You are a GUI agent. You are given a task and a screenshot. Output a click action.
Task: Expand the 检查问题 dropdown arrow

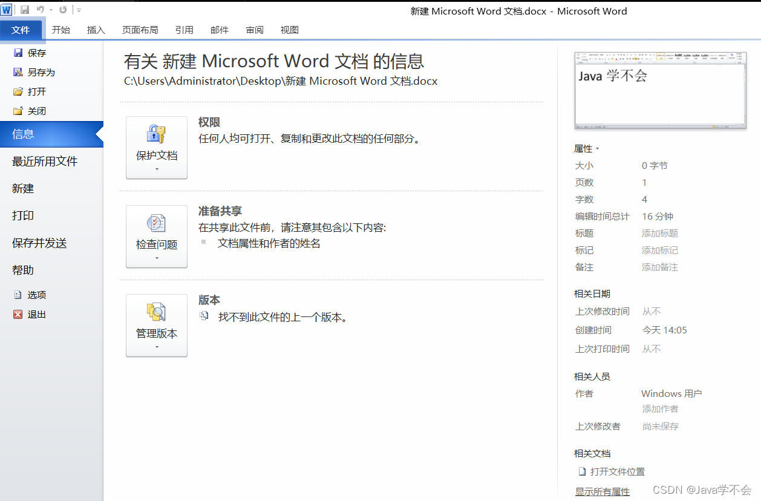click(157, 258)
